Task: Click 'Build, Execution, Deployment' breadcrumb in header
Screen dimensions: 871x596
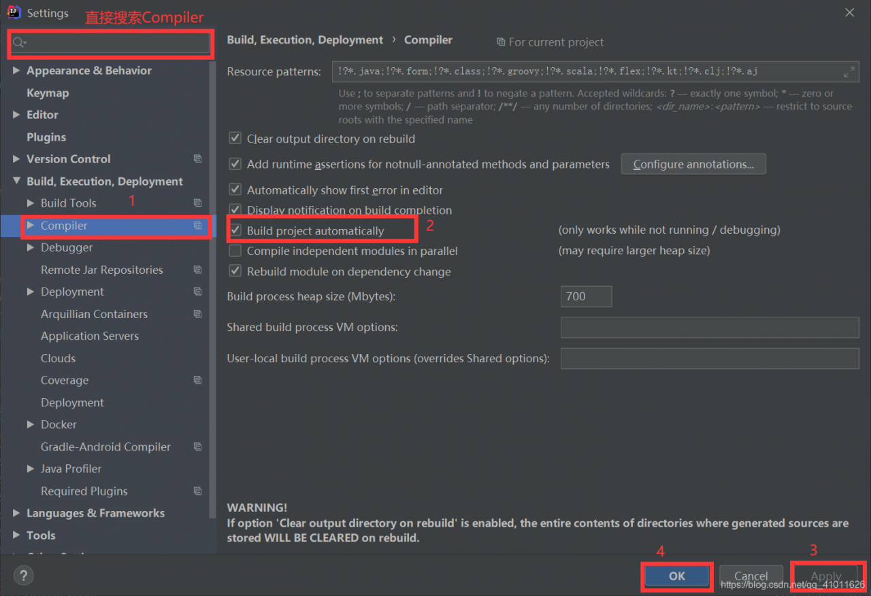Action: [x=305, y=40]
